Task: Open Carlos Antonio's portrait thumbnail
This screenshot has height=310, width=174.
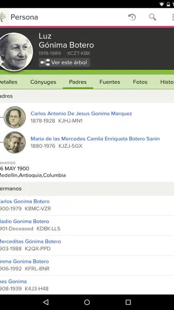Action: tap(15, 117)
